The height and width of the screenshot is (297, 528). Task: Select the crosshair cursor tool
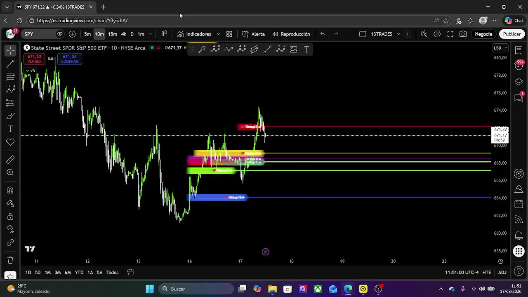point(10,50)
